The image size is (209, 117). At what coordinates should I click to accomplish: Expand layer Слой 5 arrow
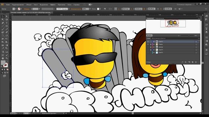[x=154, y=42]
